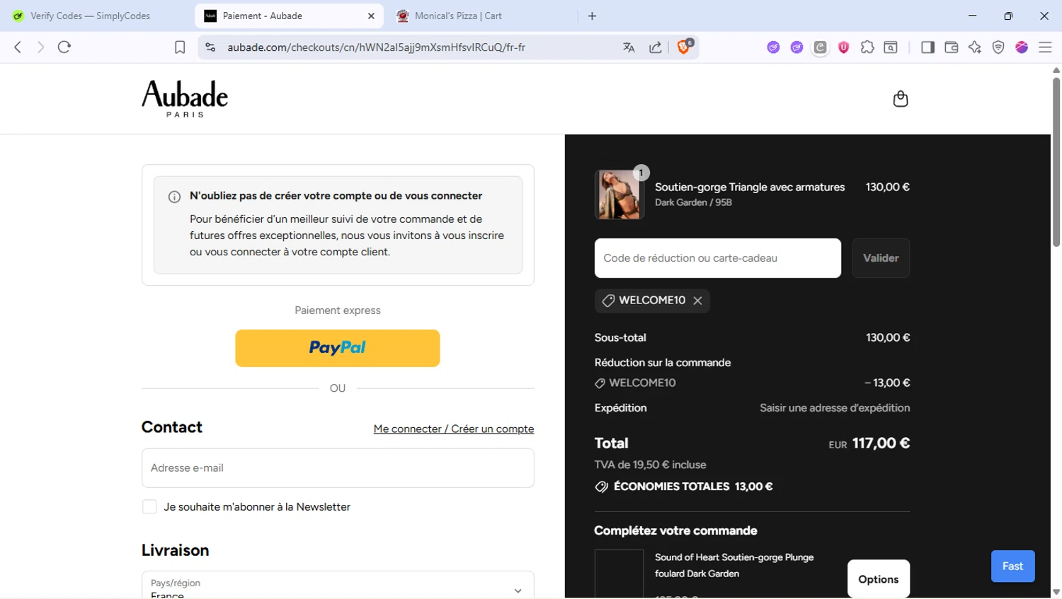Viewport: 1062px width, 599px height.
Task: Click the Aubade Paris logo
Action: point(185,98)
